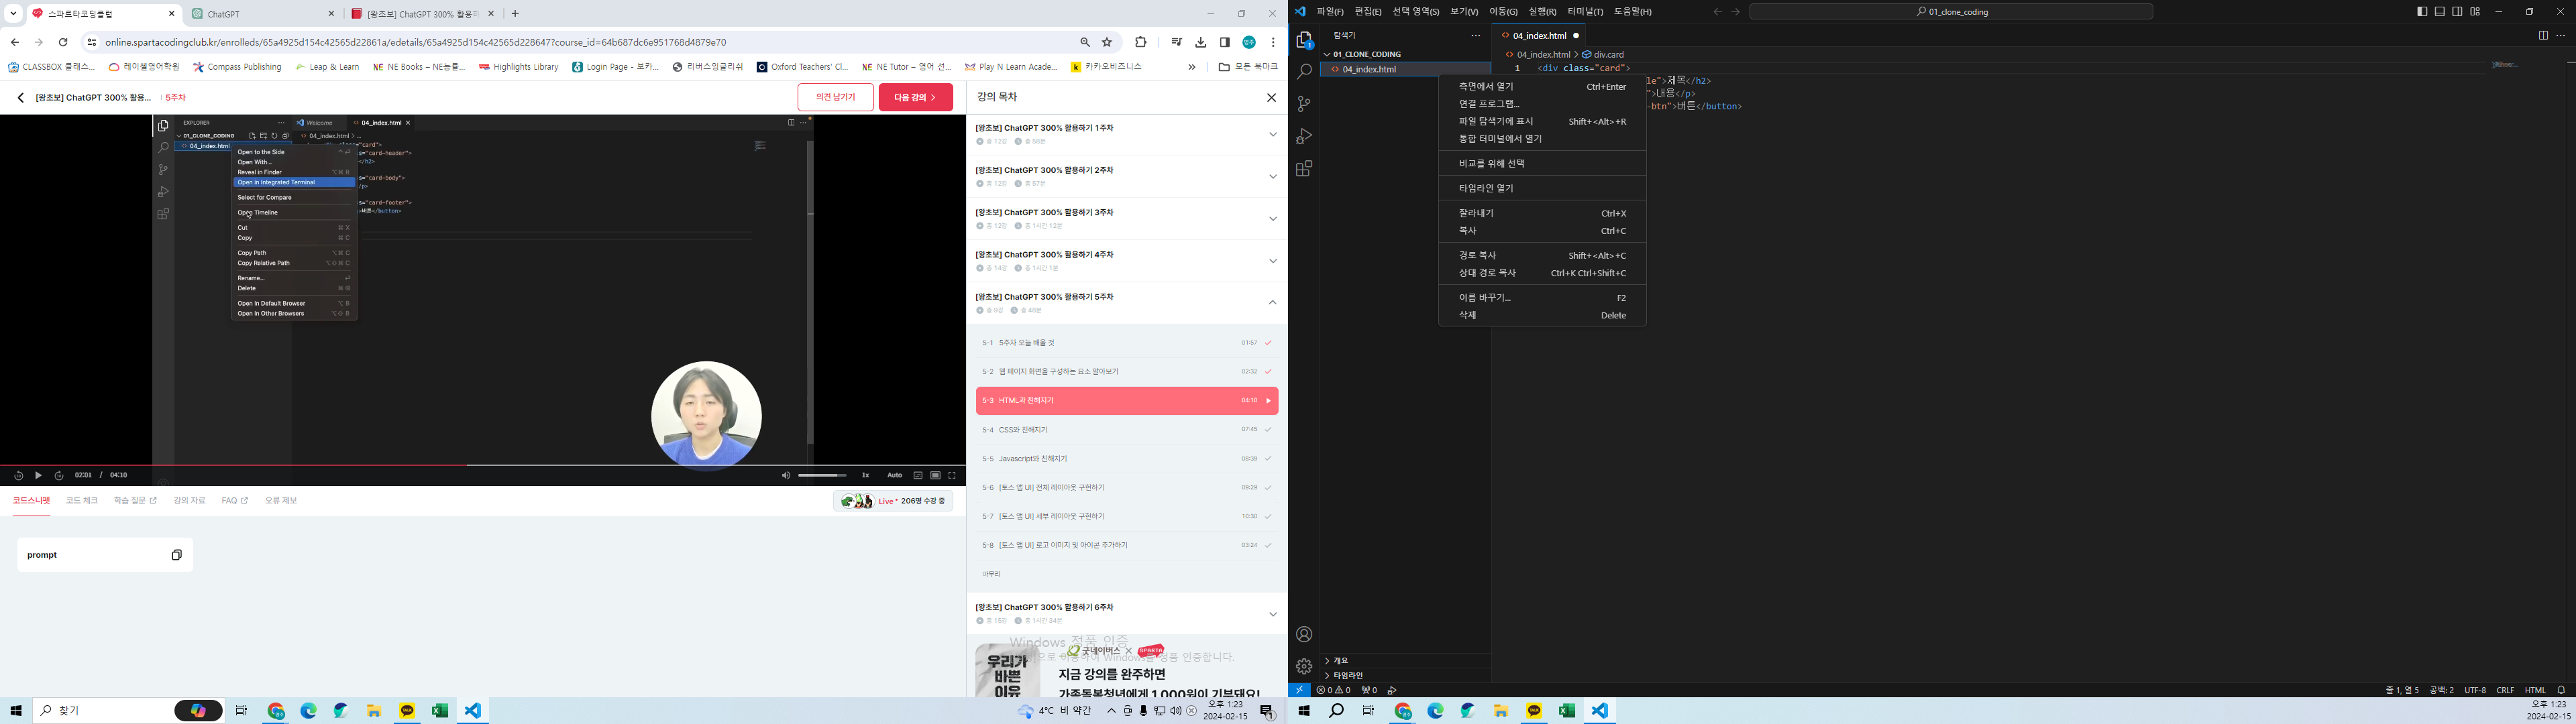Open Source Control view in VS Code
The width and height of the screenshot is (2576, 724).
point(1304,104)
